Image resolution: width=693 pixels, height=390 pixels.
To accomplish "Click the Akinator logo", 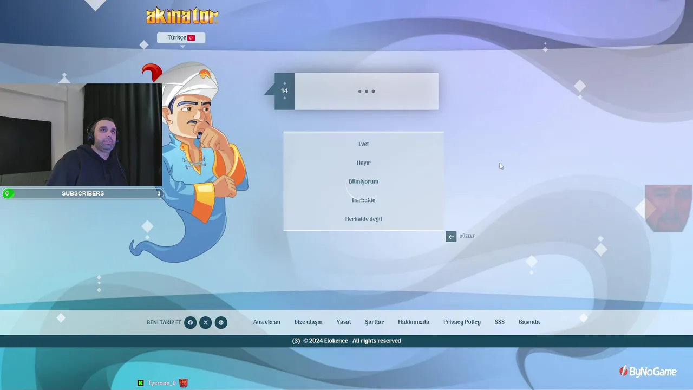I will [182, 16].
